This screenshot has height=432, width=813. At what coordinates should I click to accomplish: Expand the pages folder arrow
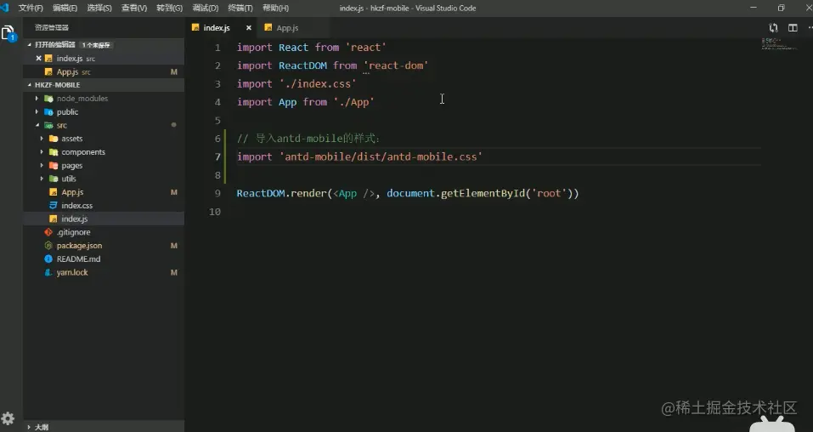pos(42,166)
